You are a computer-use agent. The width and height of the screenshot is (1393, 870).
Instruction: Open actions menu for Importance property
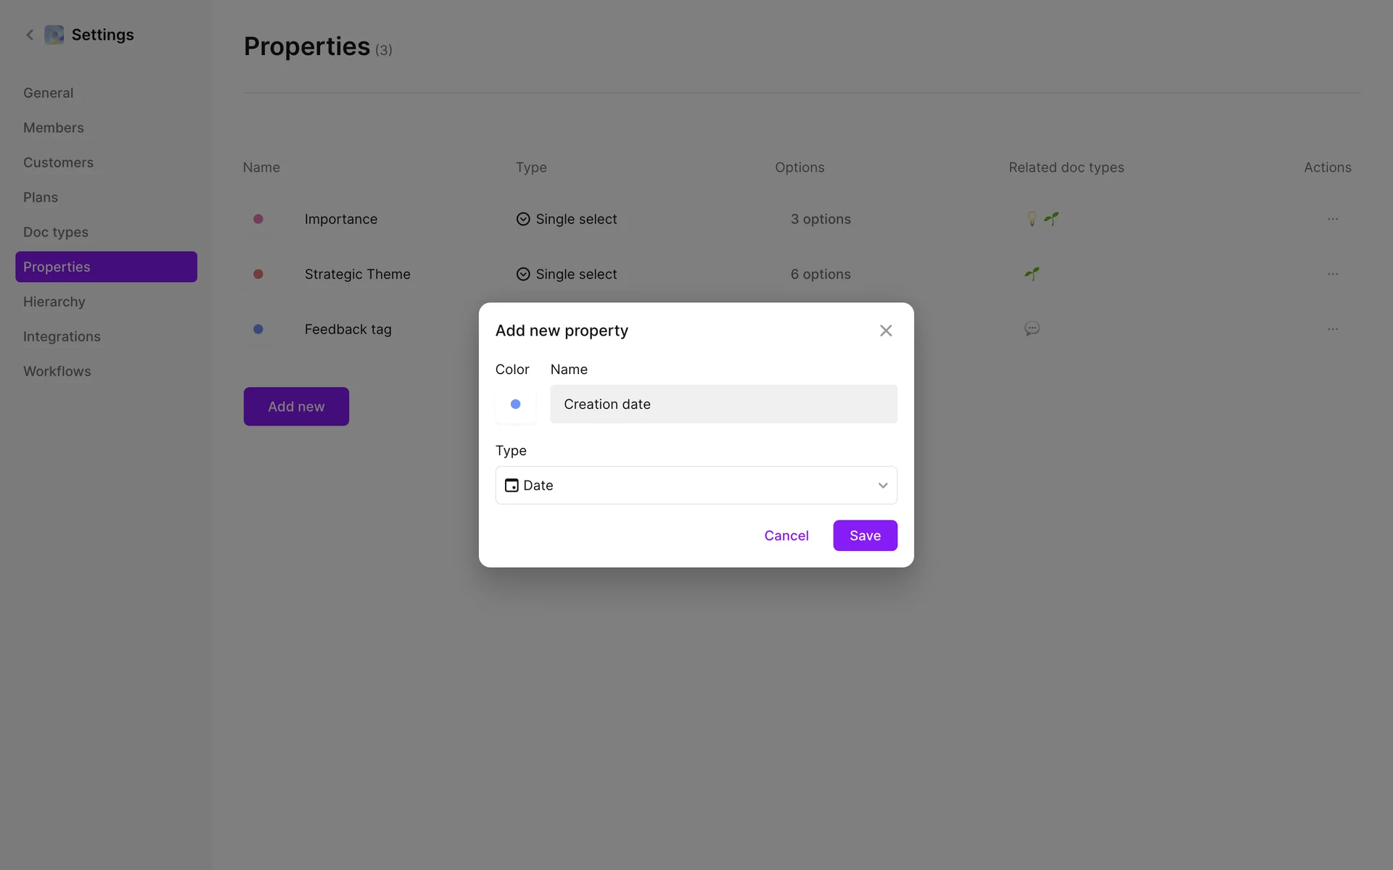[1333, 219]
